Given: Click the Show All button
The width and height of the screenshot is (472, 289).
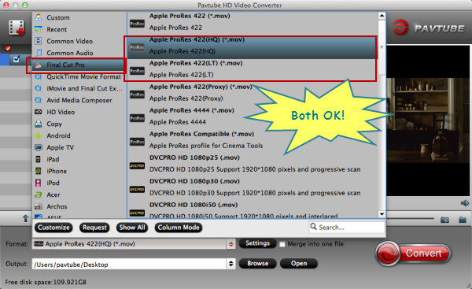Looking at the screenshot, I should (132, 228).
